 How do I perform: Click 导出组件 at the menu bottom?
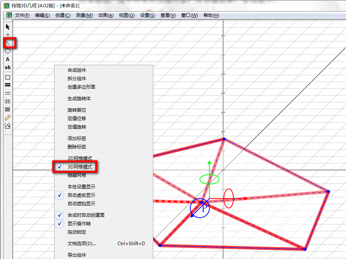(x=77, y=255)
